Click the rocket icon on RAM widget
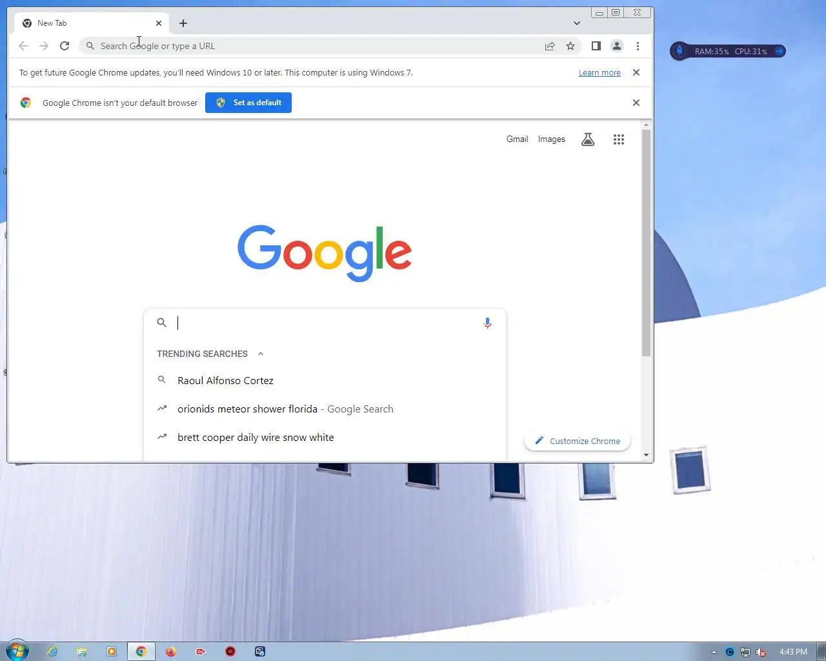The height and width of the screenshot is (661, 826). 679,51
